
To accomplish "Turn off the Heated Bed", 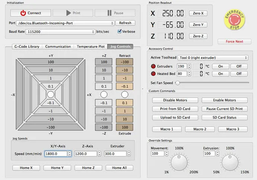I will tap(239, 73).
